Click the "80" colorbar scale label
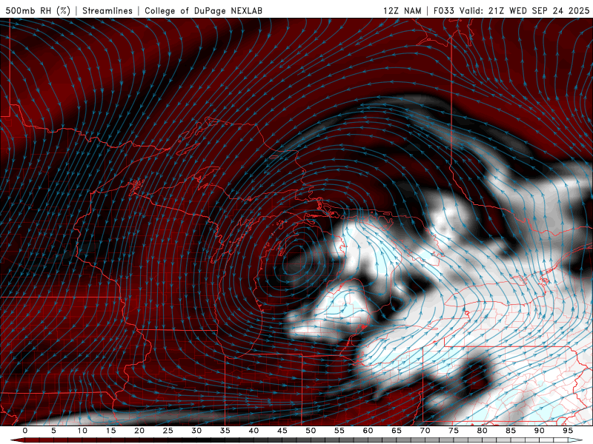593x444 pixels. (x=482, y=431)
